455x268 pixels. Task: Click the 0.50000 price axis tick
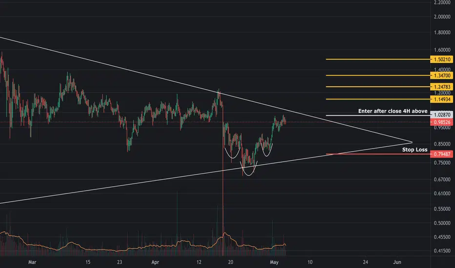tap(442, 223)
